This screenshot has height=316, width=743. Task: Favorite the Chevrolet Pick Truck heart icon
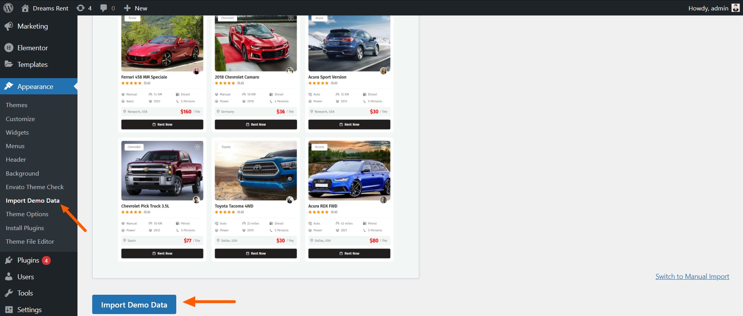pos(197,147)
